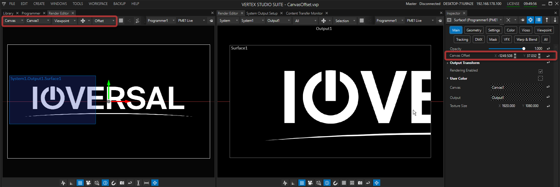Open the Canvas mode dropdown in left editor
Screen dimensions: 560x187
coord(14,21)
